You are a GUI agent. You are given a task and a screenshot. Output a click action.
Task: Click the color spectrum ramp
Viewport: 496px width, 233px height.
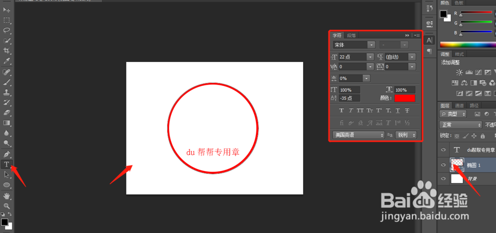coord(468,45)
